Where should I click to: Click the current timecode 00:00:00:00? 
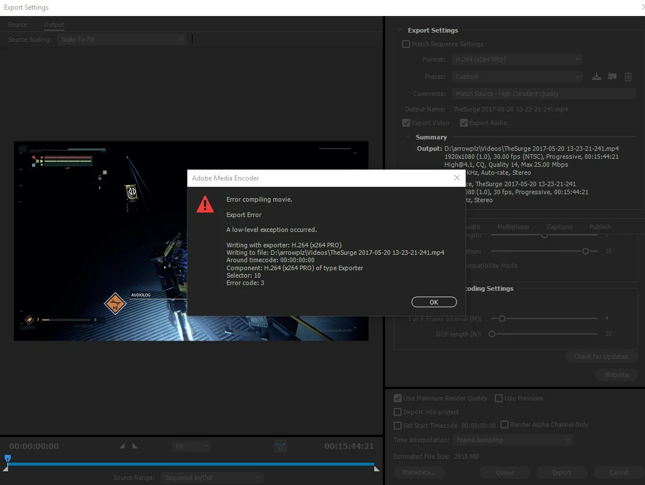[x=34, y=446]
